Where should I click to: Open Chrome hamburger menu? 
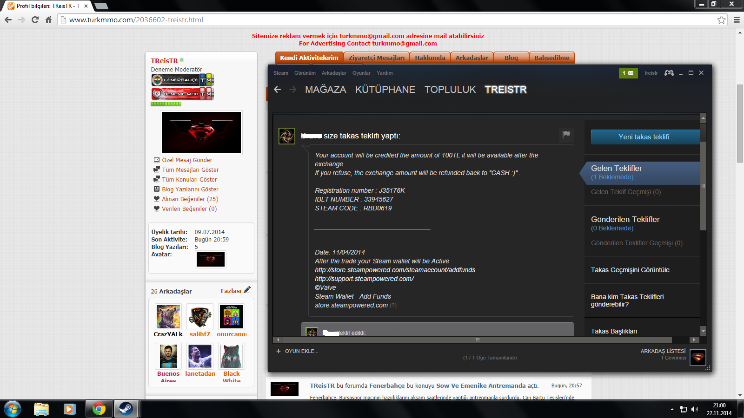737,20
